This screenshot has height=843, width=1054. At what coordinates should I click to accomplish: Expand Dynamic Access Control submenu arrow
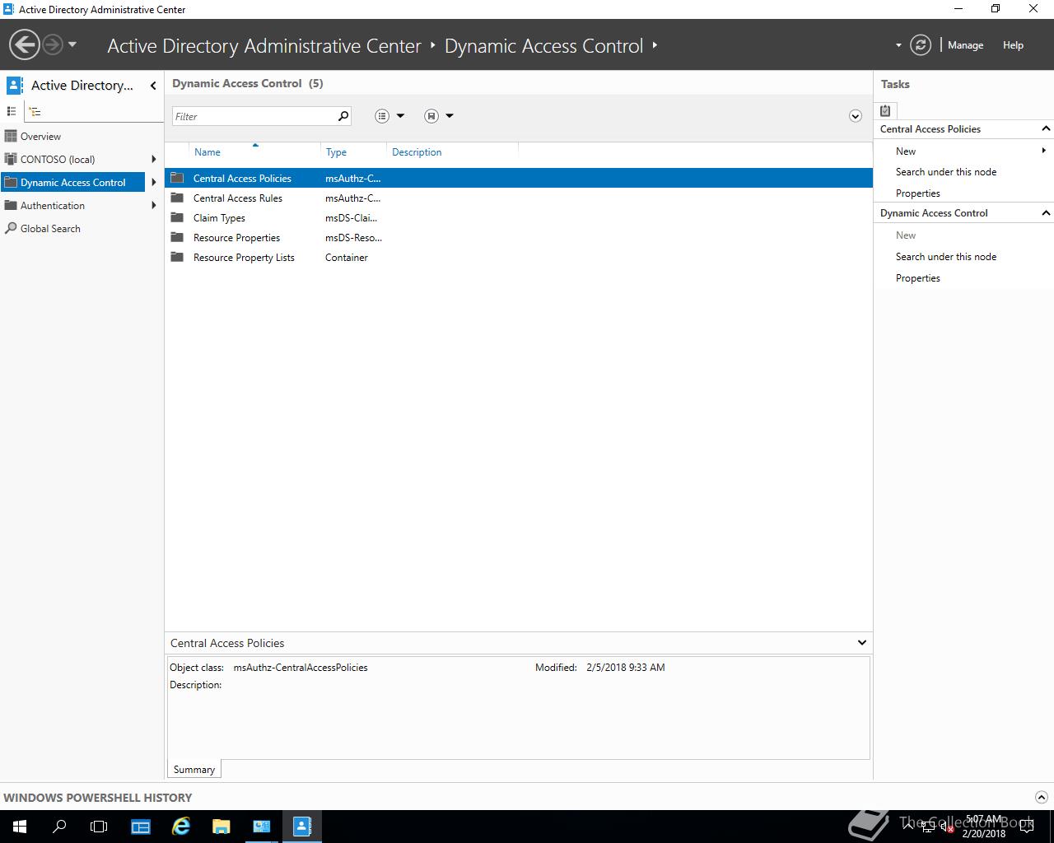click(x=154, y=183)
